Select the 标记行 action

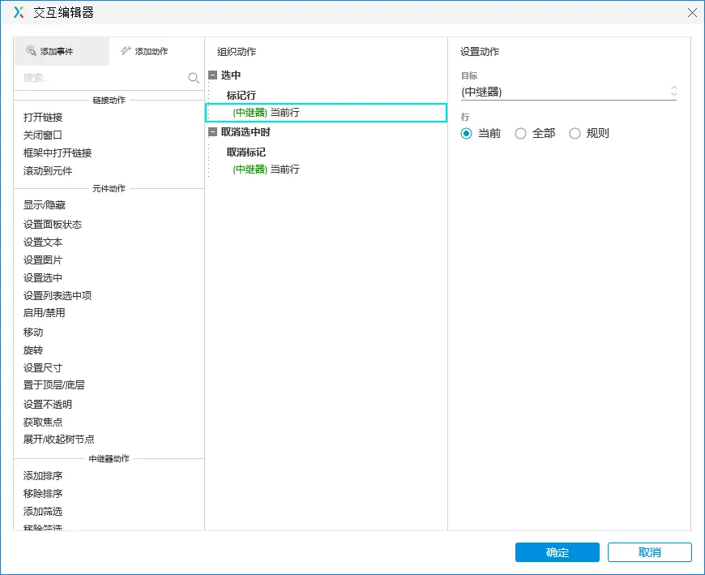(x=241, y=96)
